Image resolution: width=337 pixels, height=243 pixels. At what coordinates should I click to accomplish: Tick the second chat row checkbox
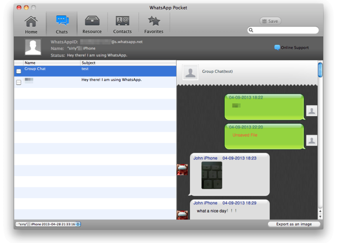[19, 82]
